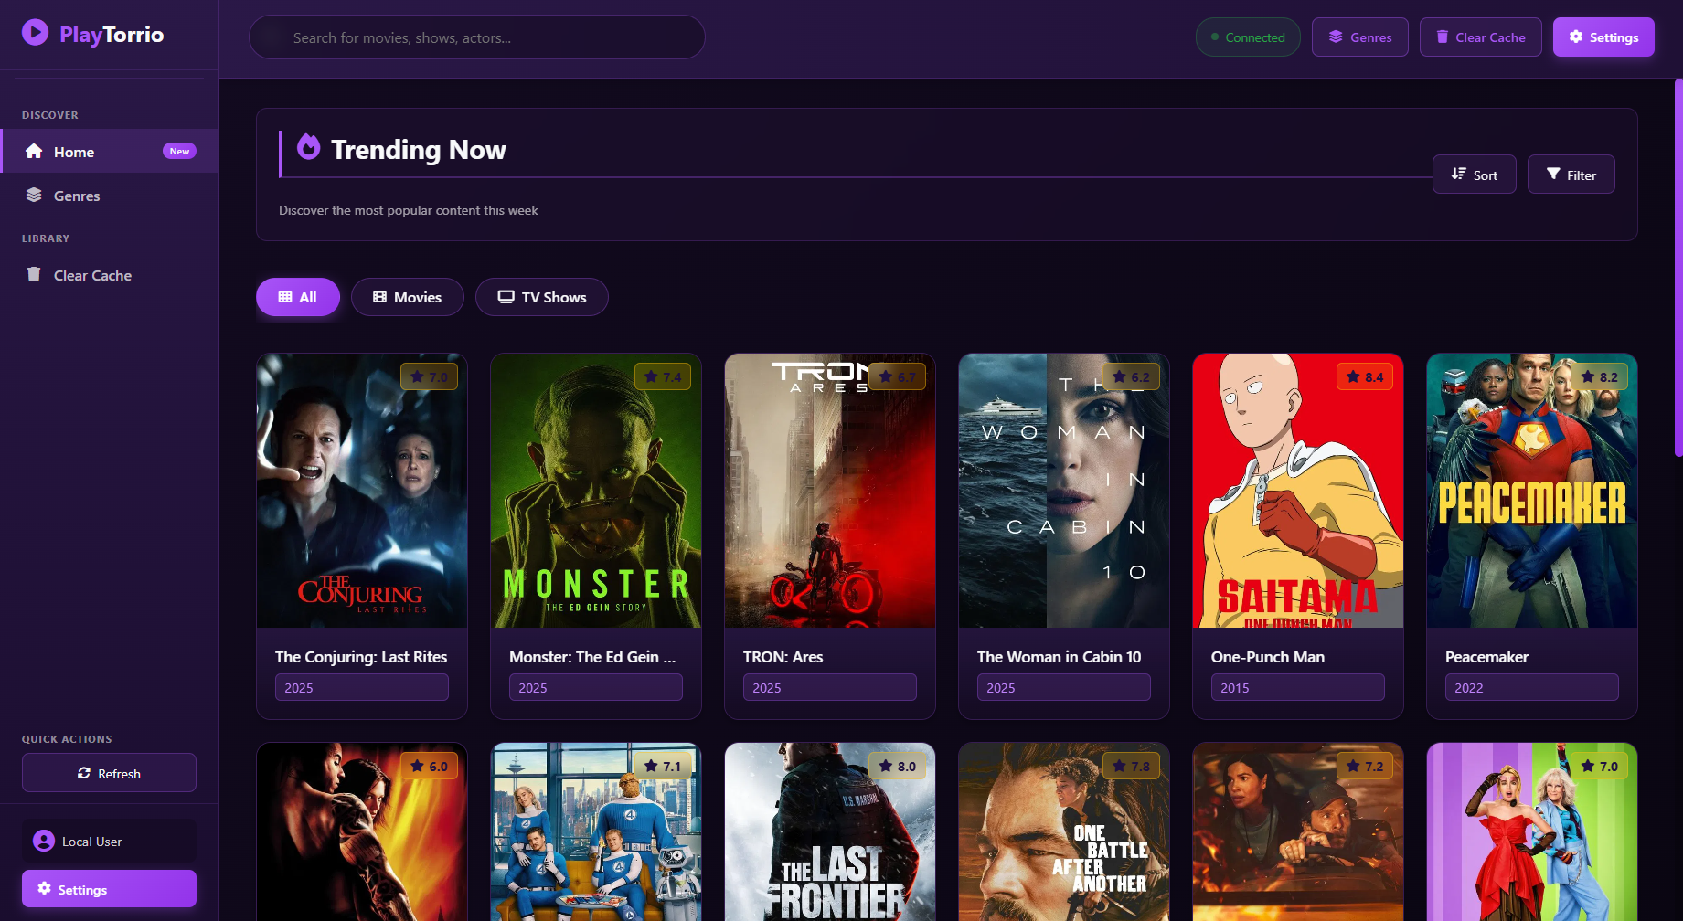Click the Genres stack icon in sidebar

tap(34, 196)
